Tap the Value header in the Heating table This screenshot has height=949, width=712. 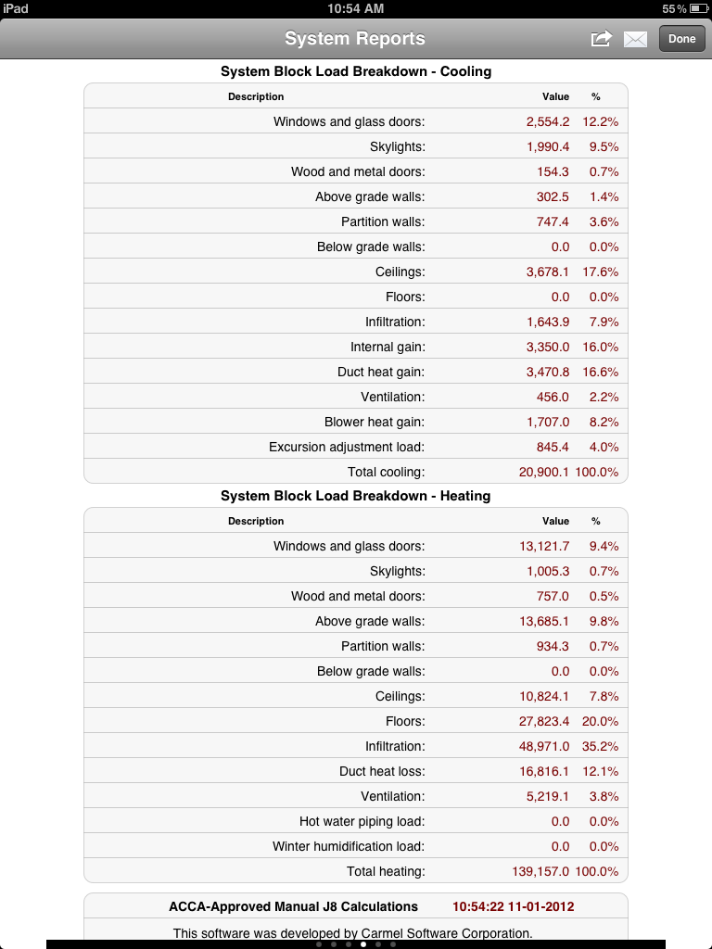tap(555, 521)
